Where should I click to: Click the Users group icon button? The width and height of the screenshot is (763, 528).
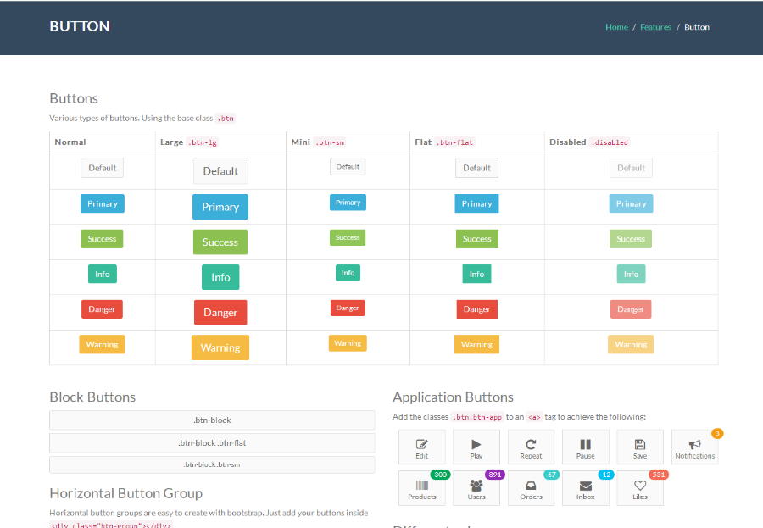(x=476, y=488)
